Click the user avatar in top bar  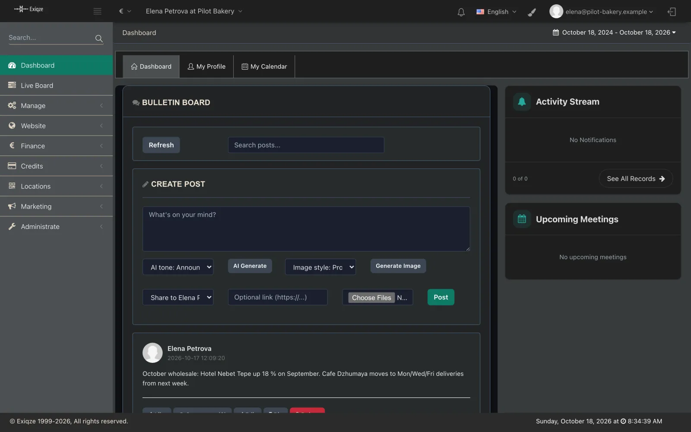556,12
